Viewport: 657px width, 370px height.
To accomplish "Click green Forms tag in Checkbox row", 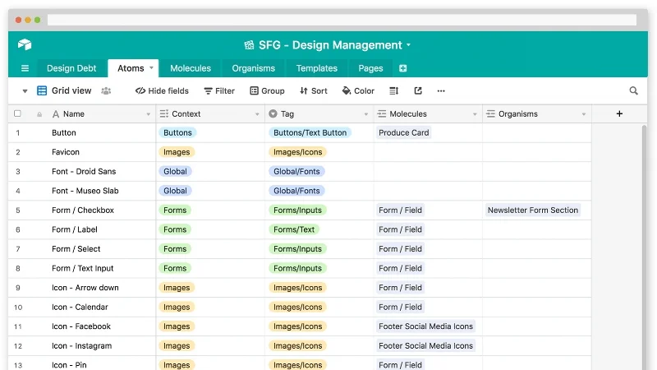I will pos(175,210).
